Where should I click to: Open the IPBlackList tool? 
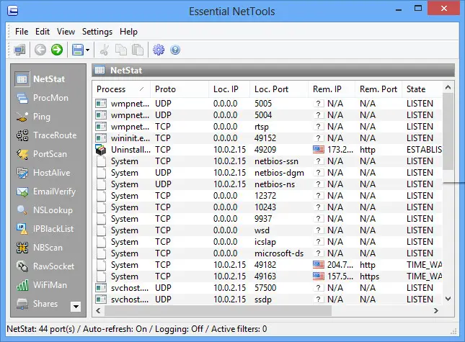[x=45, y=229]
